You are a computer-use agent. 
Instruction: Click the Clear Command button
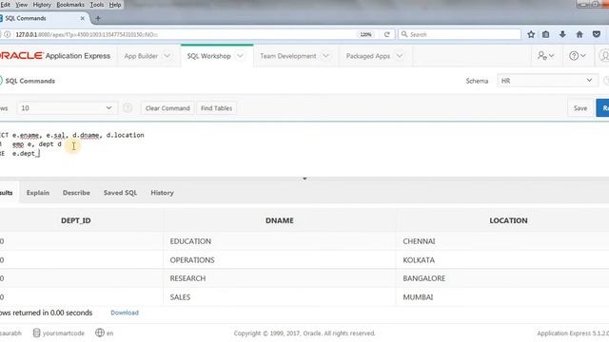(x=167, y=108)
